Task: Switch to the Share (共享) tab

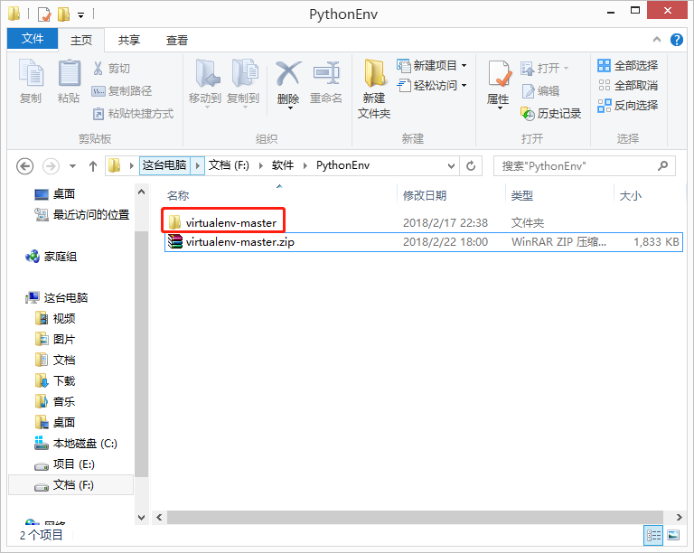Action: pyautogui.click(x=129, y=41)
